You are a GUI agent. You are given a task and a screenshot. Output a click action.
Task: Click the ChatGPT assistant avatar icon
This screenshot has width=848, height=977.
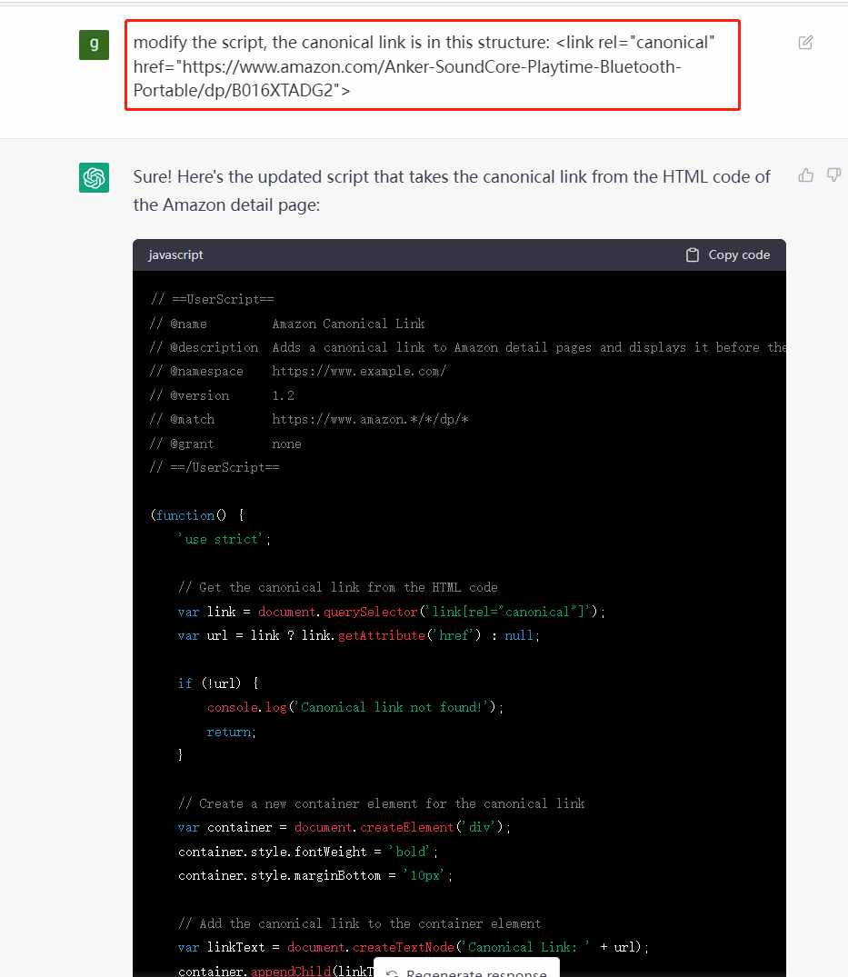point(95,177)
